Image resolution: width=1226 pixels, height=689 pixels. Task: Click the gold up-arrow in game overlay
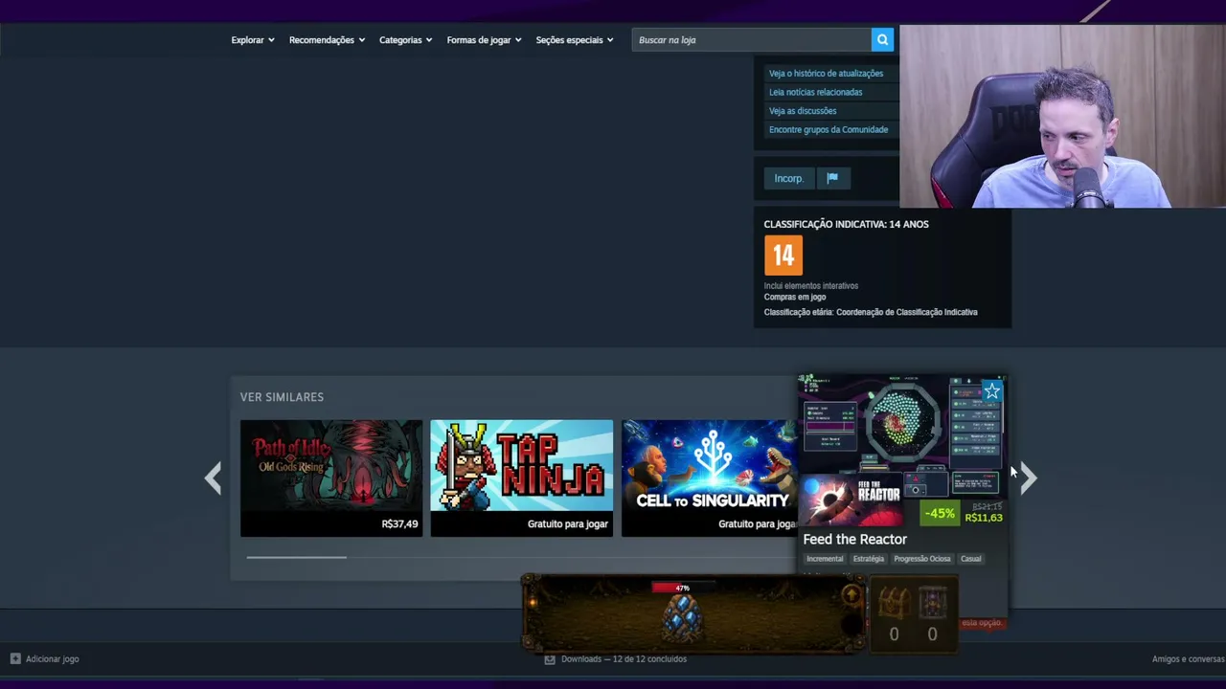[x=850, y=595]
